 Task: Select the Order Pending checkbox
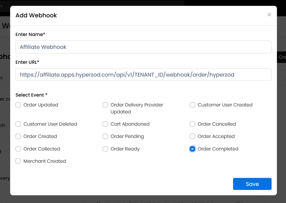(x=105, y=136)
